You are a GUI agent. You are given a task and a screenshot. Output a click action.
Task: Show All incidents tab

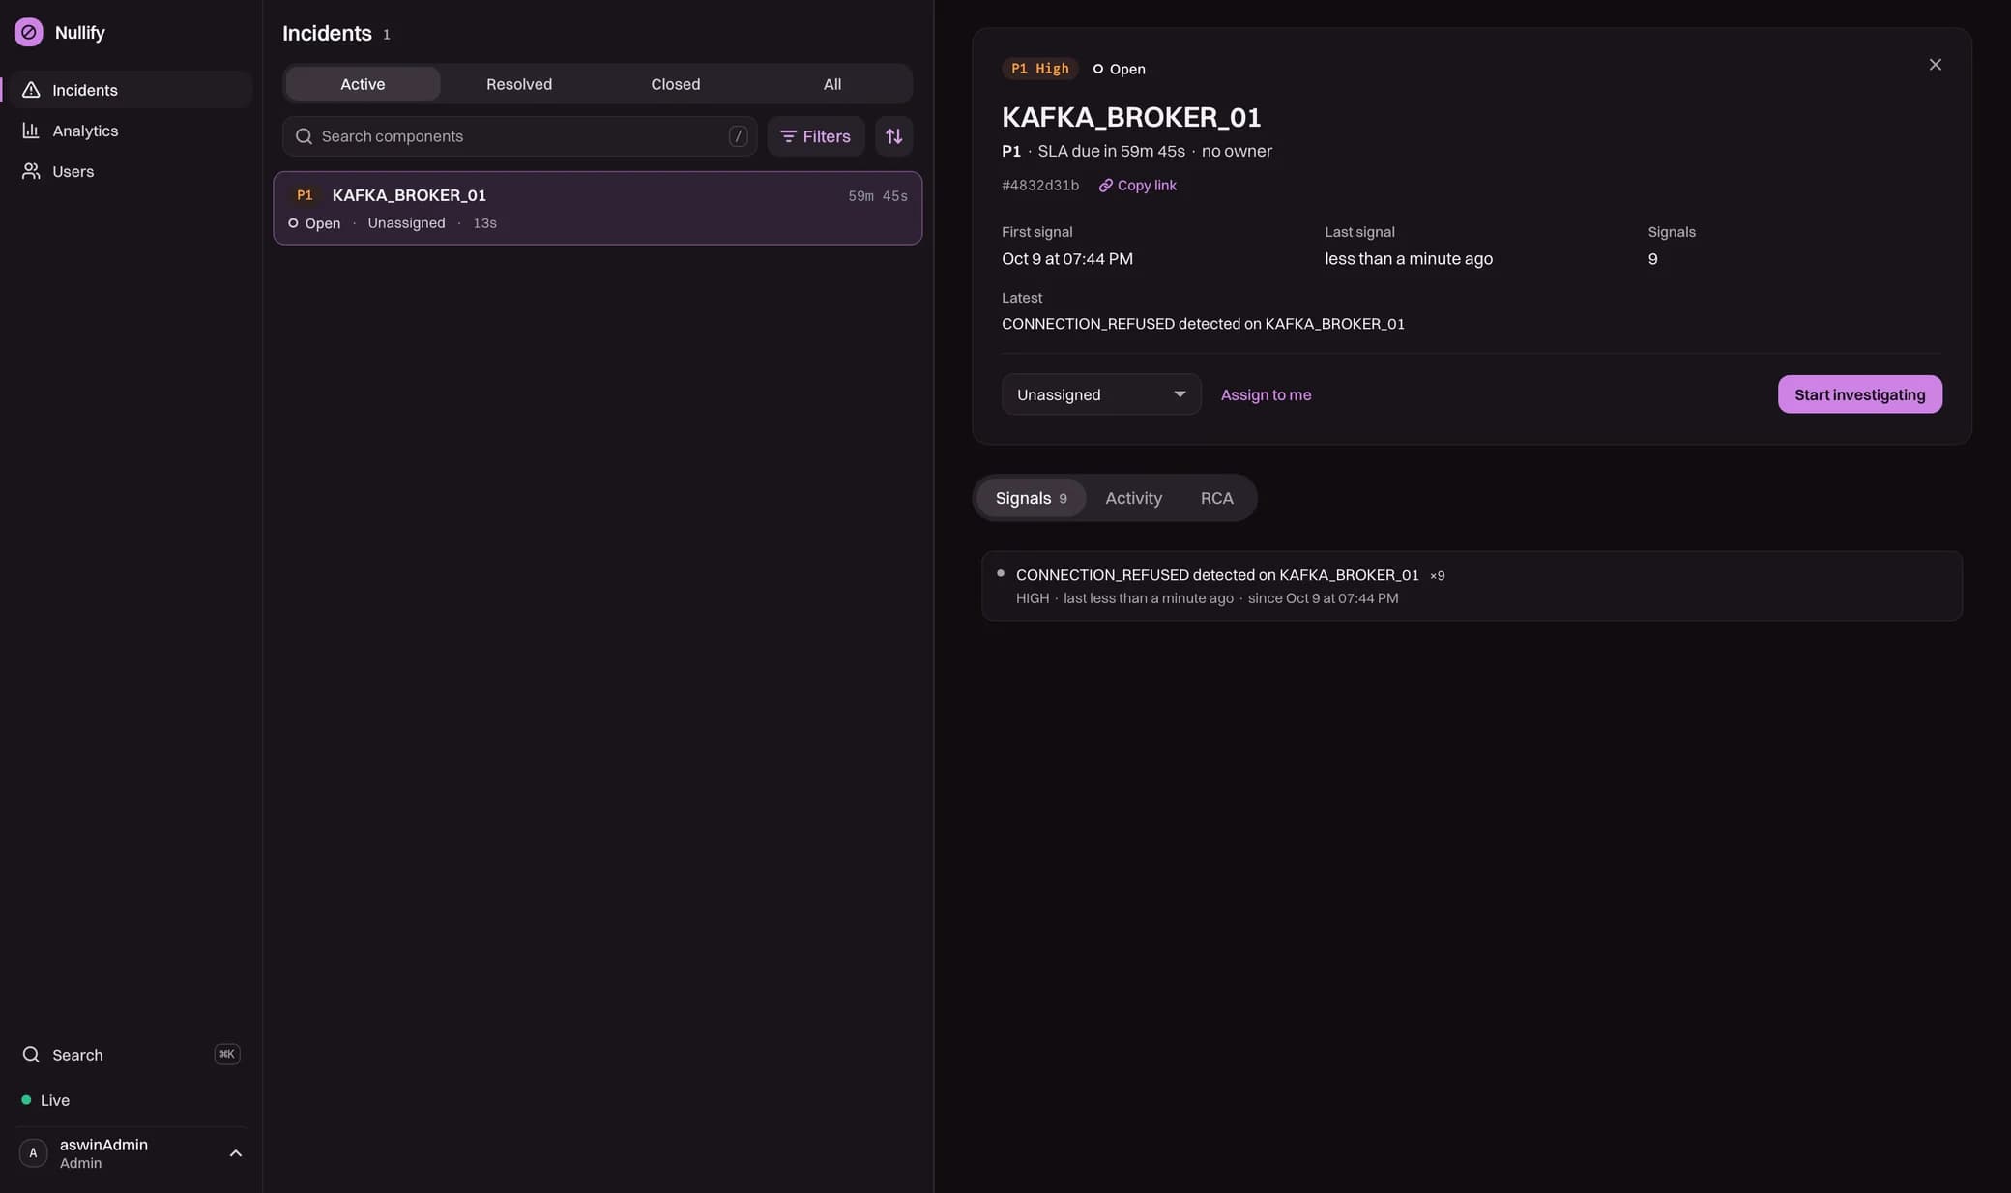[831, 84]
